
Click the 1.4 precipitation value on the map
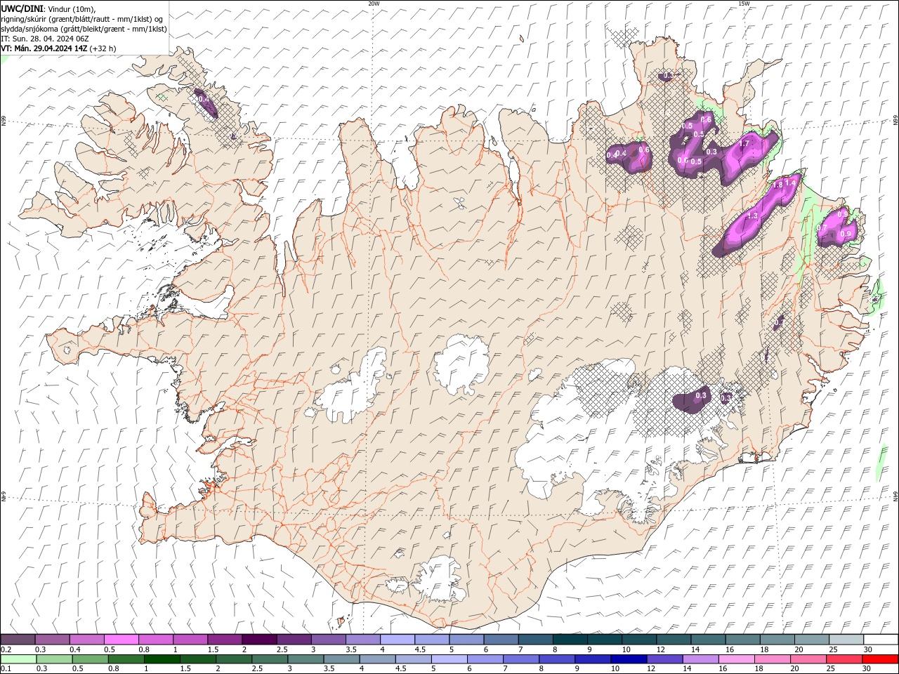790,183
